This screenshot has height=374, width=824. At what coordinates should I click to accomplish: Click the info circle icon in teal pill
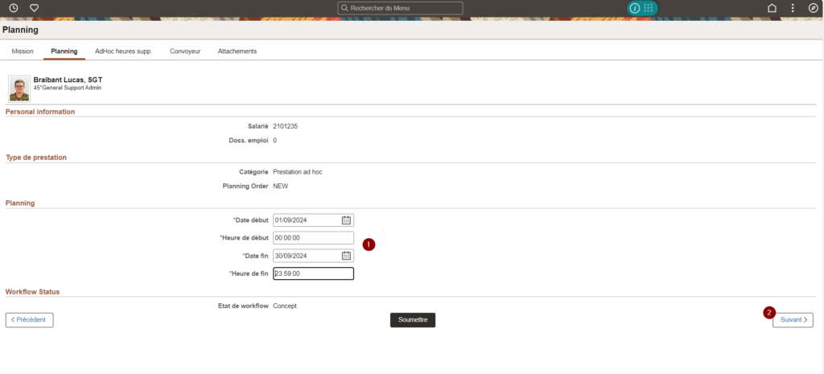(x=635, y=8)
